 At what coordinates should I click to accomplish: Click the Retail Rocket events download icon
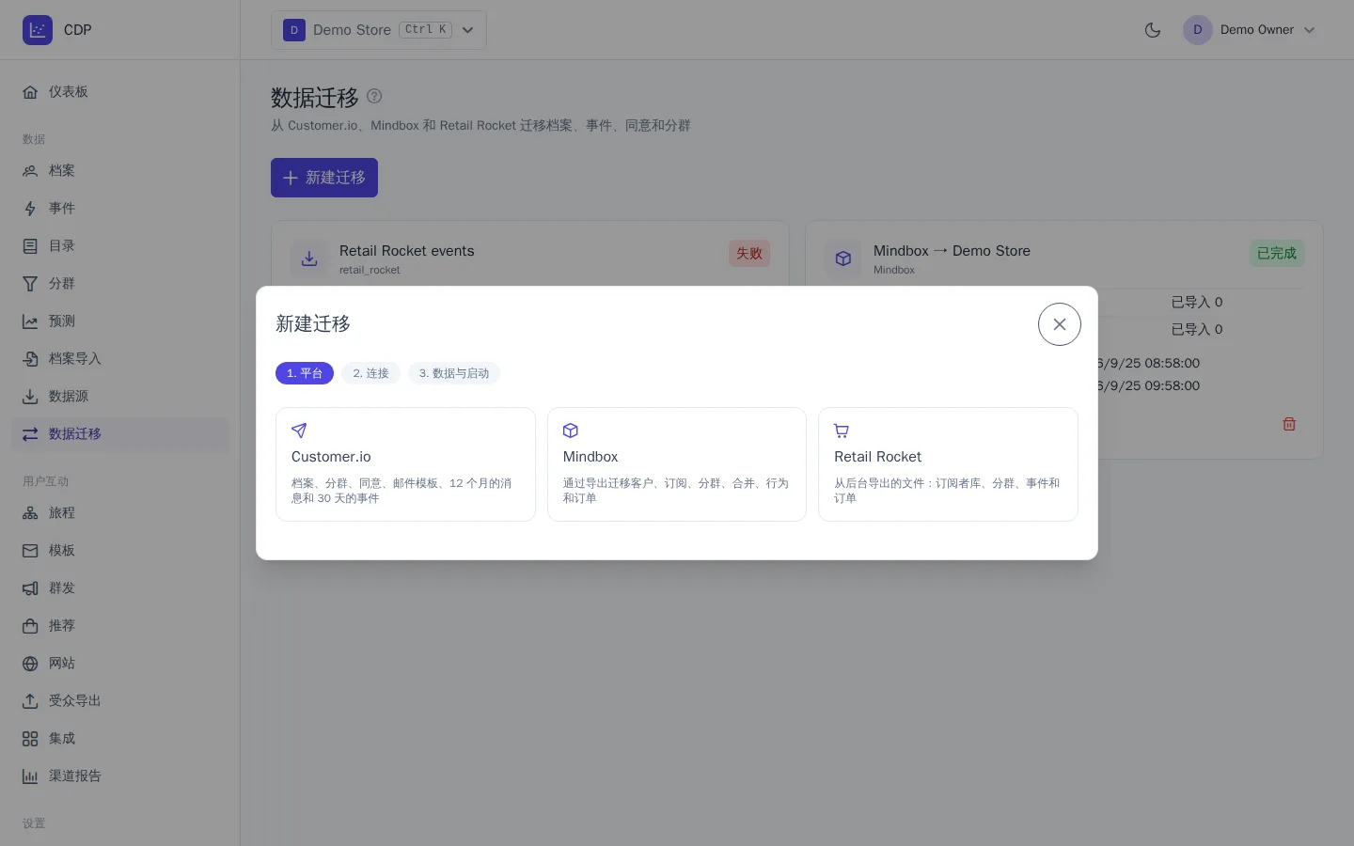(x=309, y=258)
